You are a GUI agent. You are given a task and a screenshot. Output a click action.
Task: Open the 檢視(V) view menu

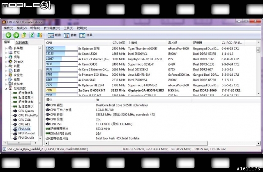[22, 28]
